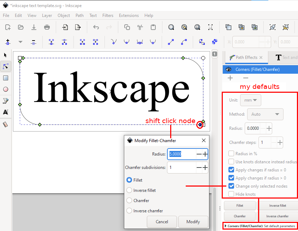Open the Filters menu

pos(108,16)
